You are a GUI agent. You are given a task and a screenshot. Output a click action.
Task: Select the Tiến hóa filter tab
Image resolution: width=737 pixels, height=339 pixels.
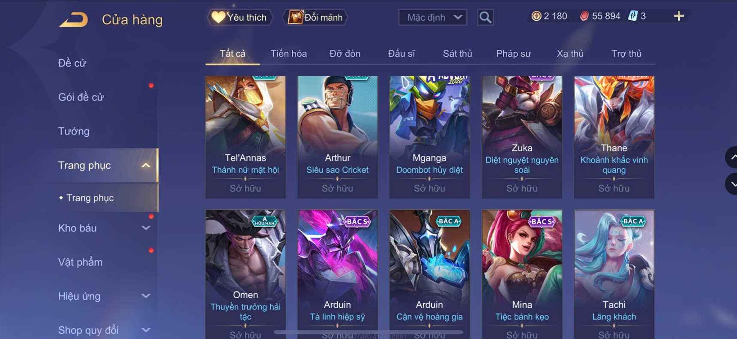pos(288,54)
